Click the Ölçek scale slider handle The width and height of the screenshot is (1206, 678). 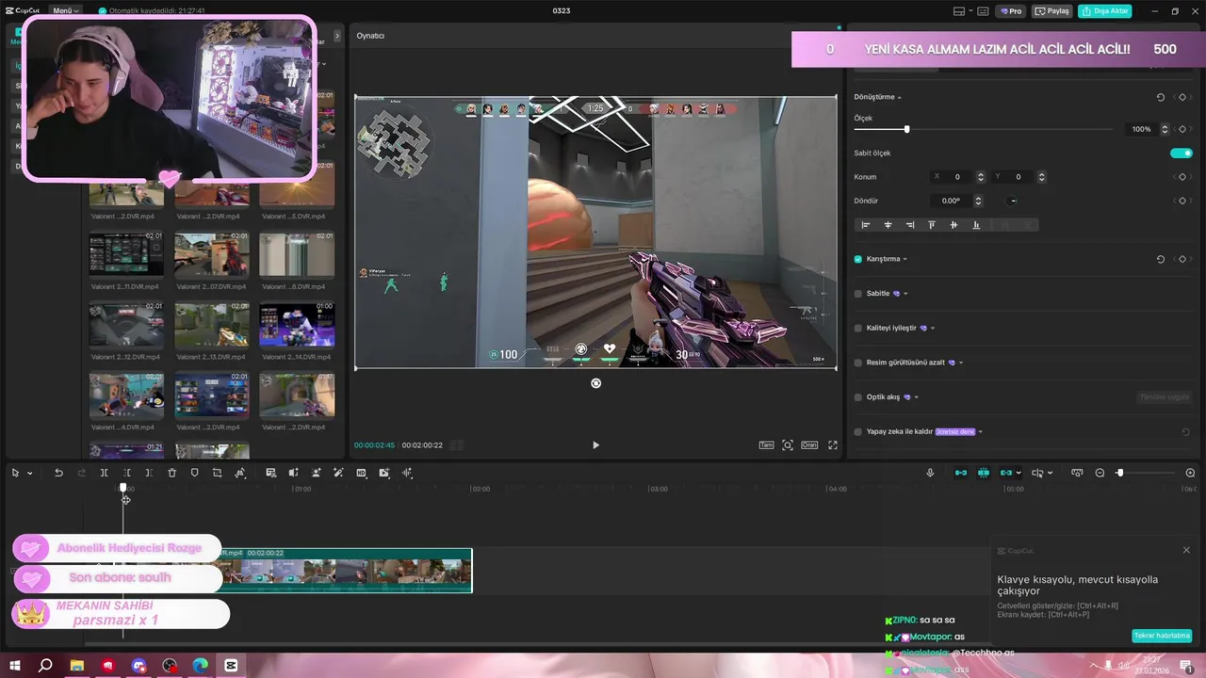[x=906, y=129]
